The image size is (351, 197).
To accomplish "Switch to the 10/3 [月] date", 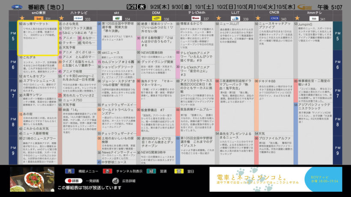I will click(x=246, y=7).
